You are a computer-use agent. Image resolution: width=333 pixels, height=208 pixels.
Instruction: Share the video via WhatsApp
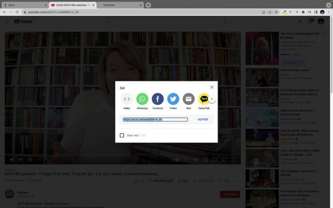(x=142, y=99)
